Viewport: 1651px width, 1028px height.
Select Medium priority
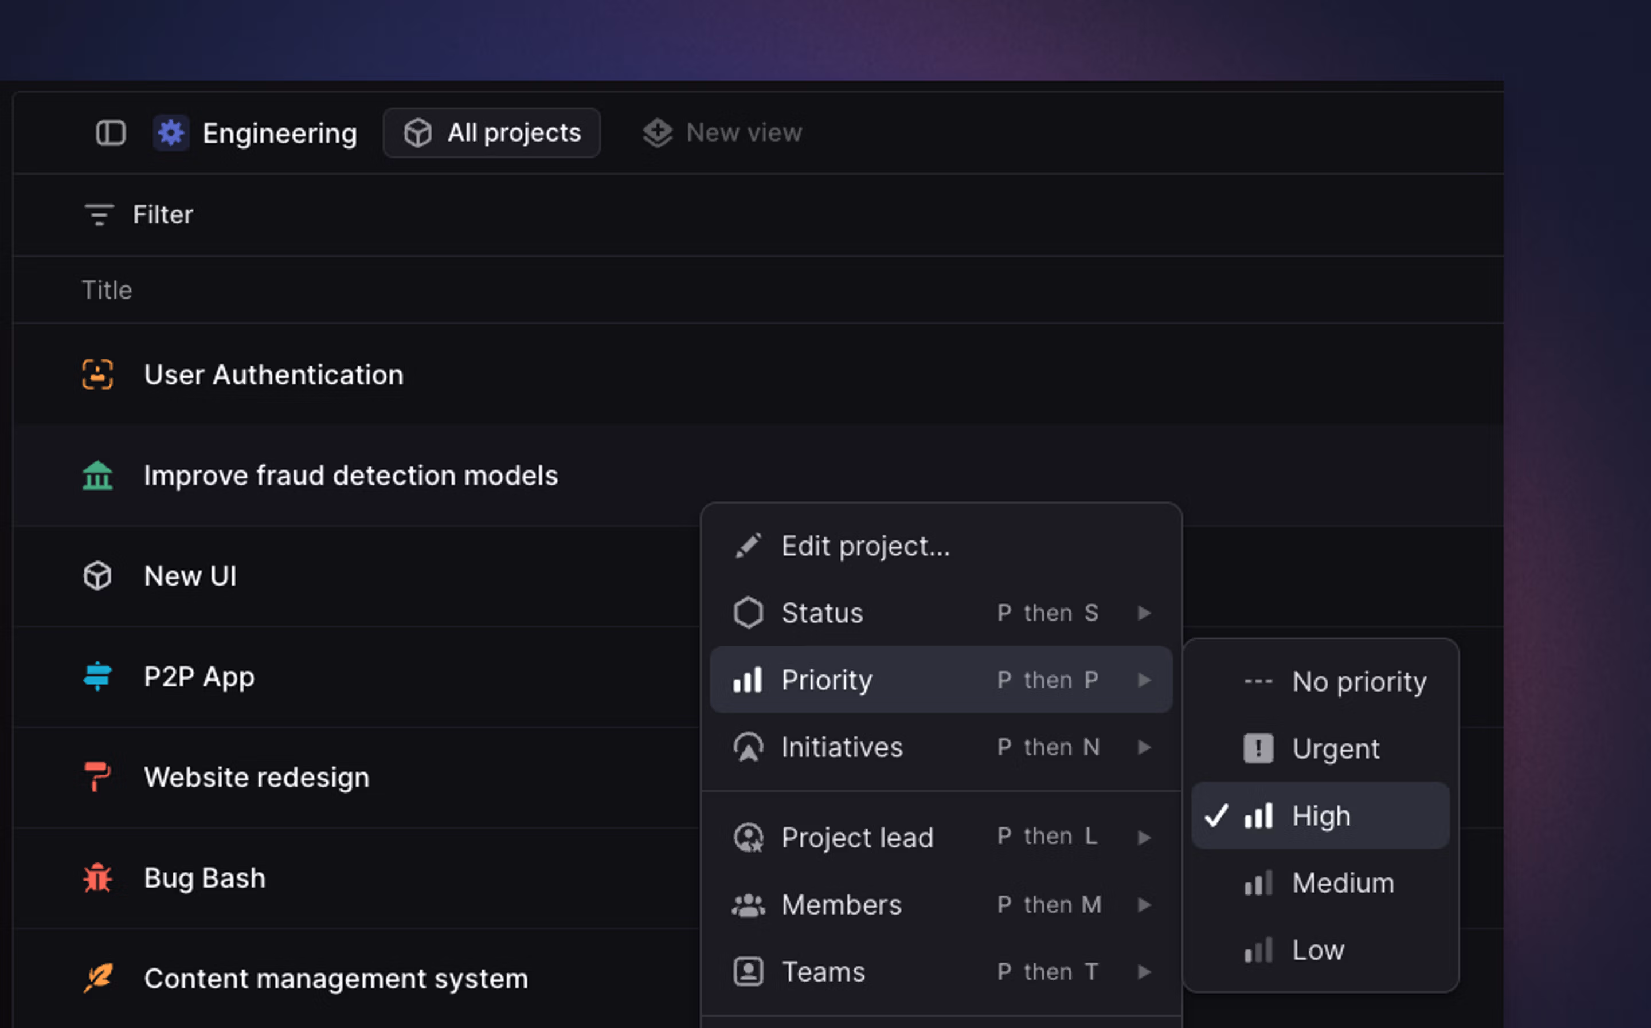pyautogui.click(x=1341, y=882)
